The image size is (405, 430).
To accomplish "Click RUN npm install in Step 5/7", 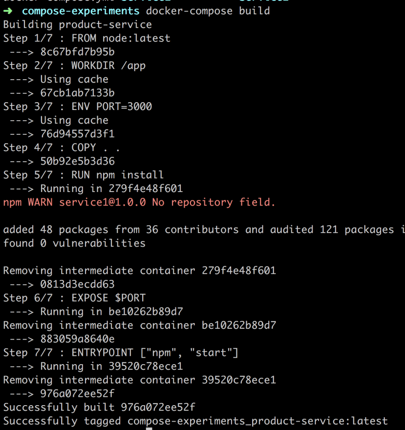I will tap(117, 175).
